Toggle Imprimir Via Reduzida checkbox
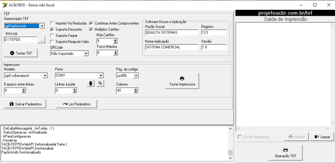 [x=52, y=23]
